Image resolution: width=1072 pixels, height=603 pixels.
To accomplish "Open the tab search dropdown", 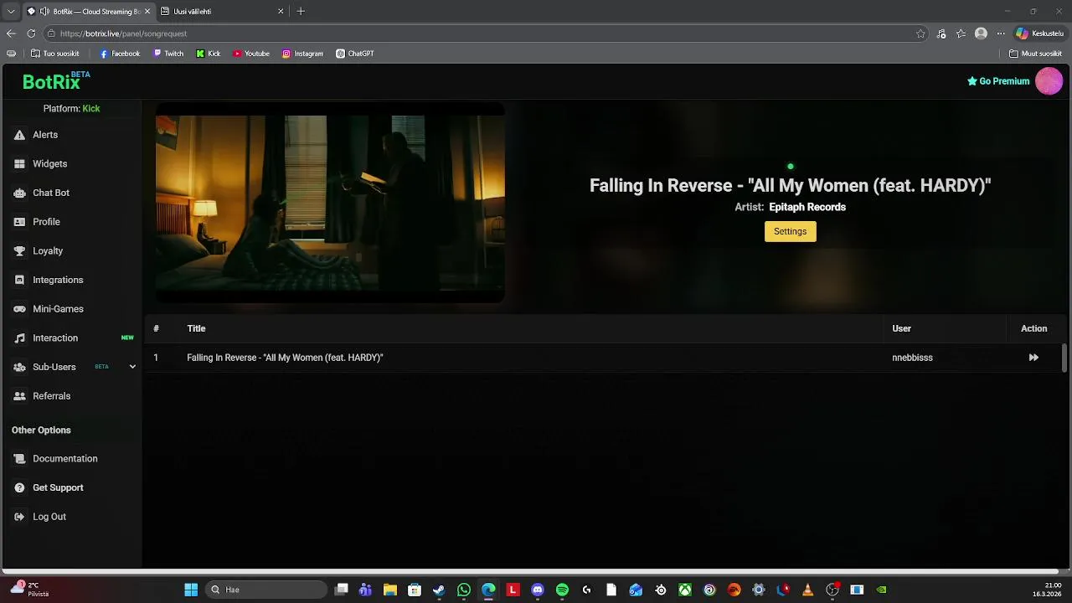I will click(x=10, y=12).
